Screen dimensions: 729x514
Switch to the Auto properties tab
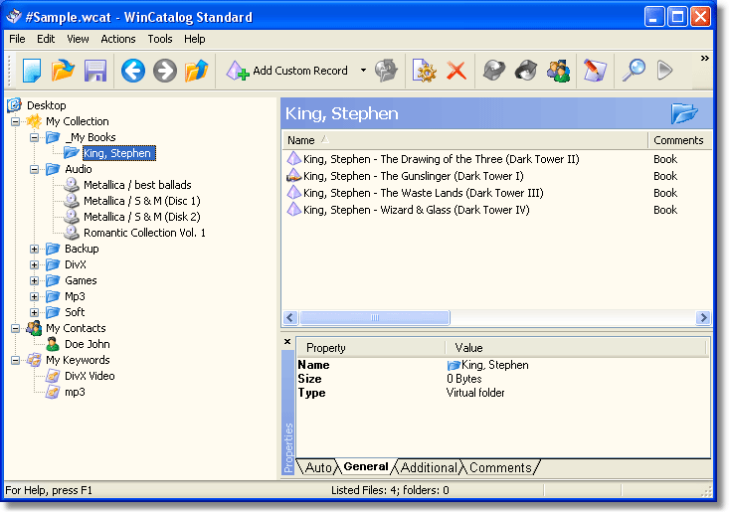(x=318, y=467)
